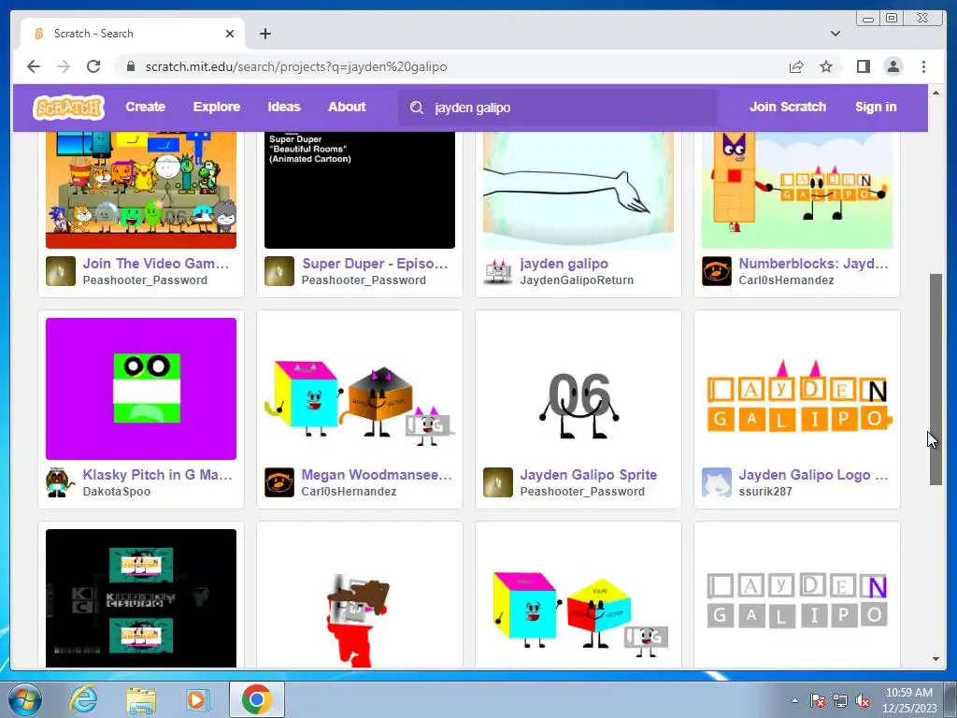The width and height of the screenshot is (957, 718).
Task: Click the browser address bar URL
Action: pyautogui.click(x=296, y=66)
